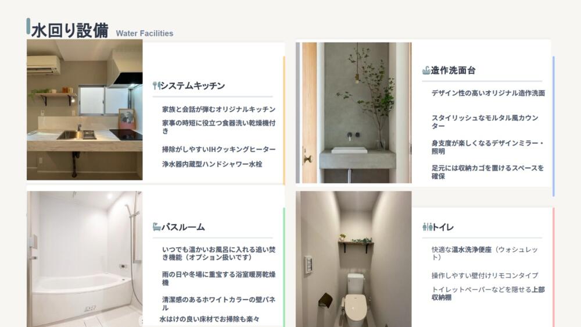Click the restroom icon beside トイレ
Screen dimensions: 581x327
[x=427, y=227]
